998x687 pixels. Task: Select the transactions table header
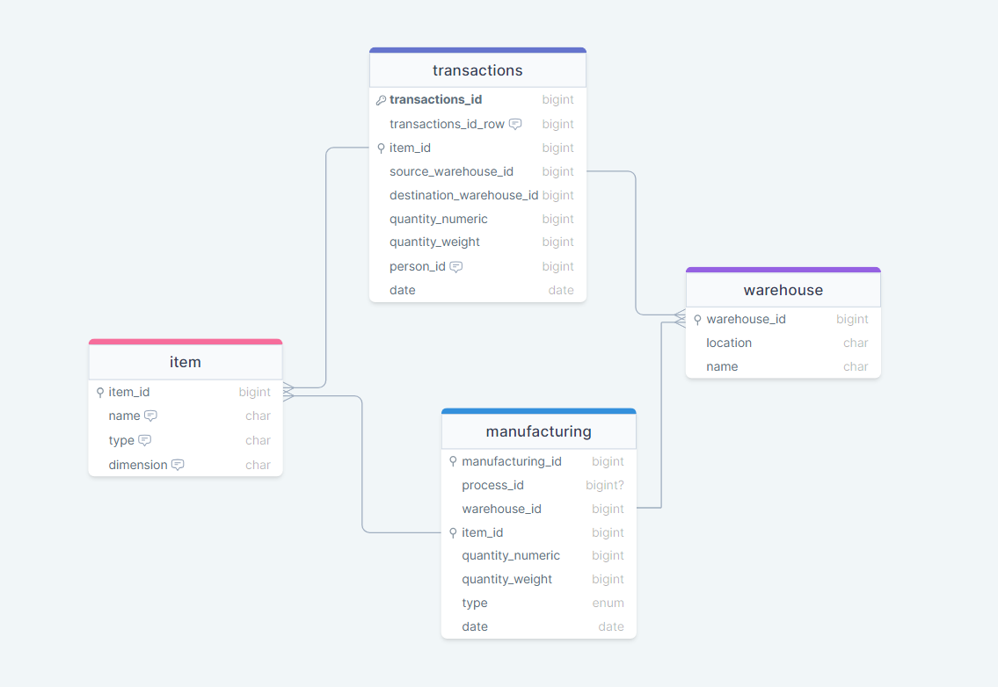(x=477, y=69)
